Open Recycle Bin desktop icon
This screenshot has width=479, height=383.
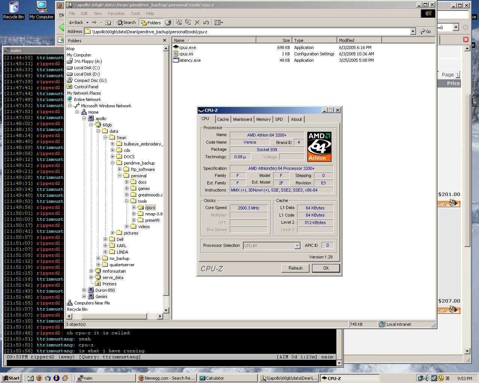(13, 10)
